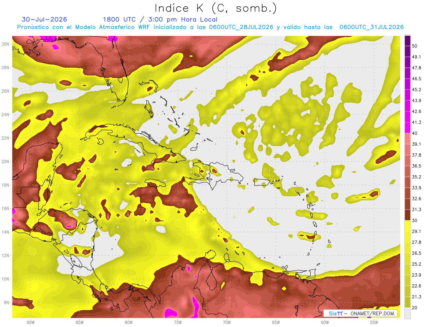424x327 pixels.
Task: Click the gray swatch below the 20 label
Action: click(407, 313)
